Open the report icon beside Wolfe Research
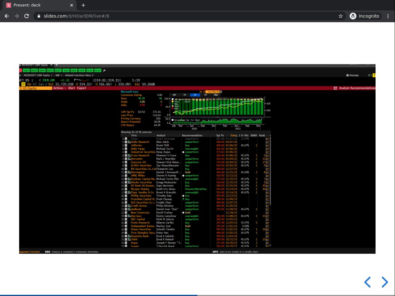395x296 pixels. click(x=129, y=142)
